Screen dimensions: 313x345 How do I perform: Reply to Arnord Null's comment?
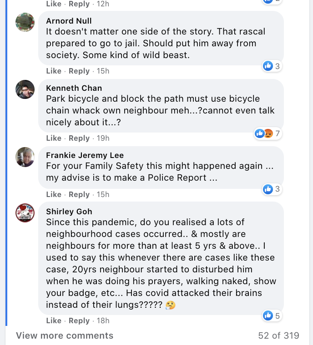click(x=79, y=71)
